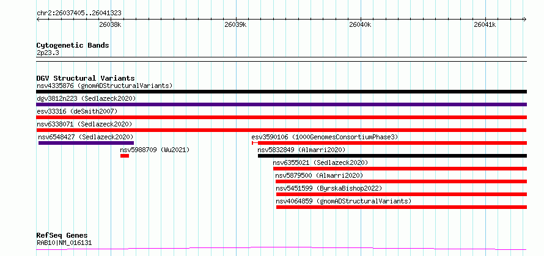The image size is (544, 256).
Task: Click the nsv4335876 gnomADStructuralVariants label
Action: [x=105, y=86]
